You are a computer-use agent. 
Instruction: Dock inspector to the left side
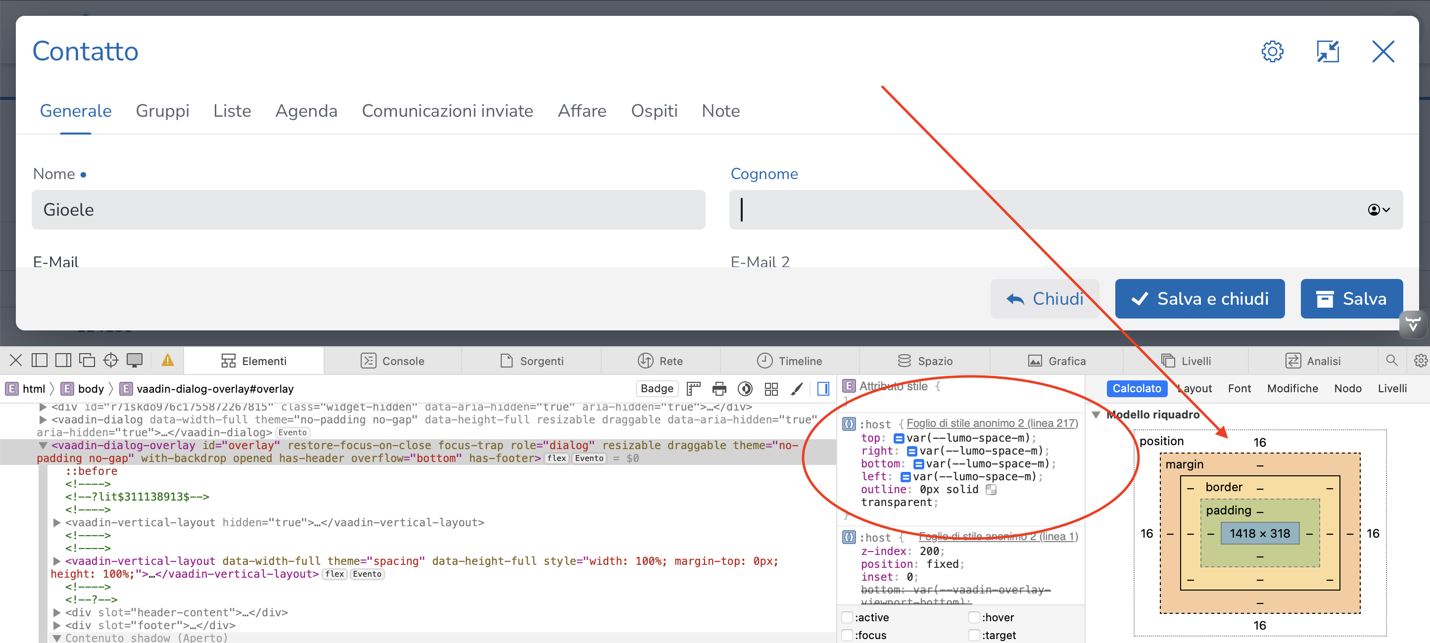click(x=40, y=361)
